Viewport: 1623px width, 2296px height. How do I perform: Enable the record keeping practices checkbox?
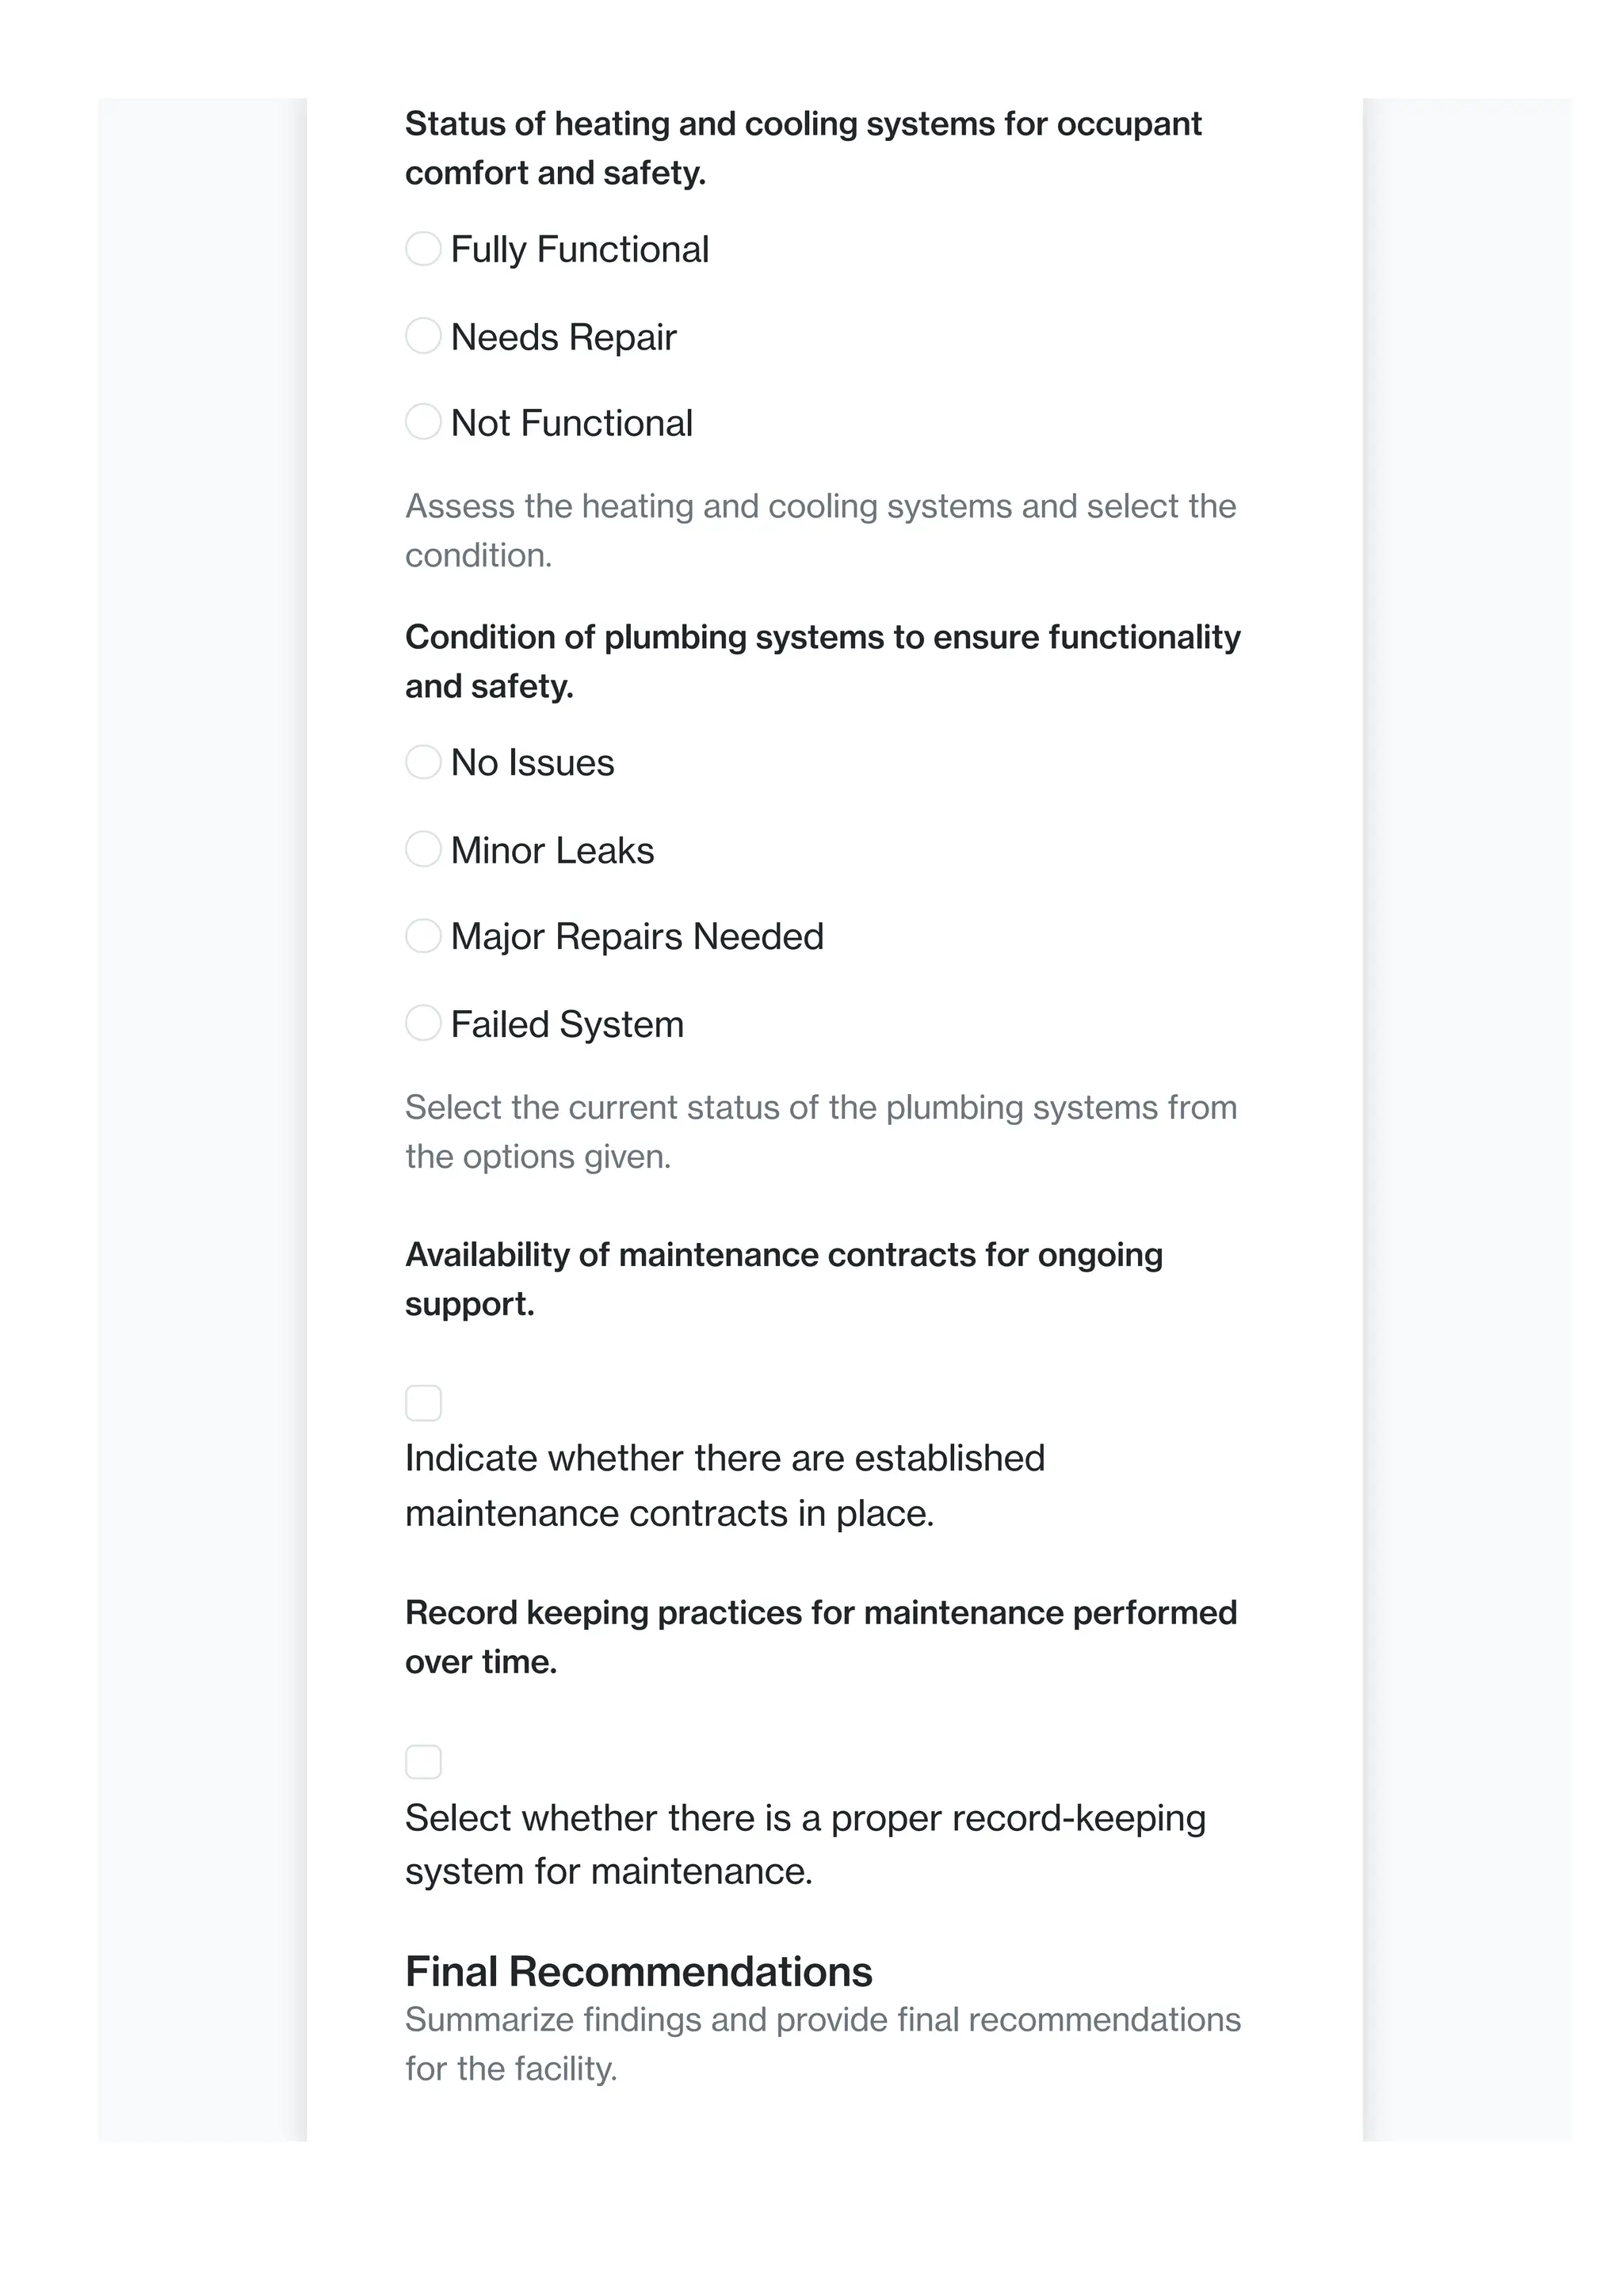pyautogui.click(x=423, y=1762)
